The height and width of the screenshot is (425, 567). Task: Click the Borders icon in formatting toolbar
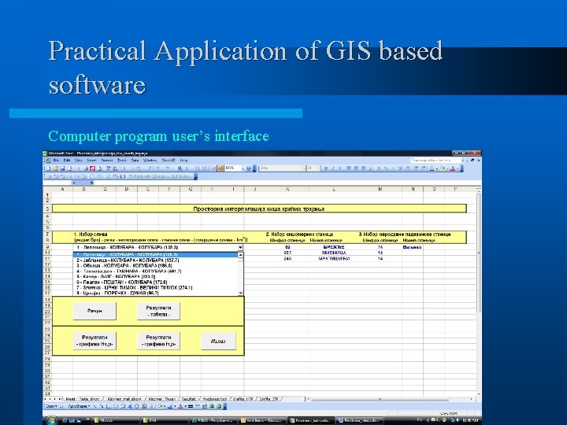432,168
